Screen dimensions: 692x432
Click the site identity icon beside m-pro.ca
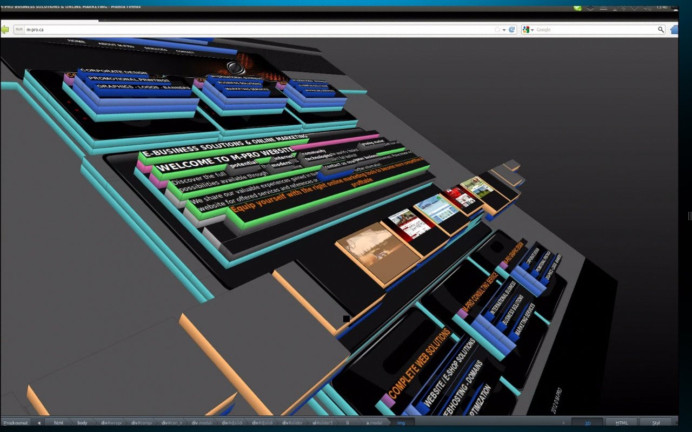pos(19,30)
